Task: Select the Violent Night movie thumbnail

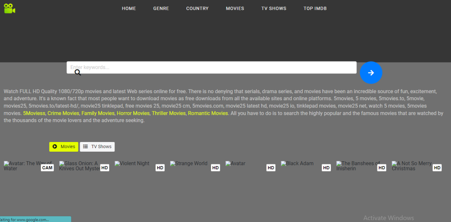Action: (132, 164)
